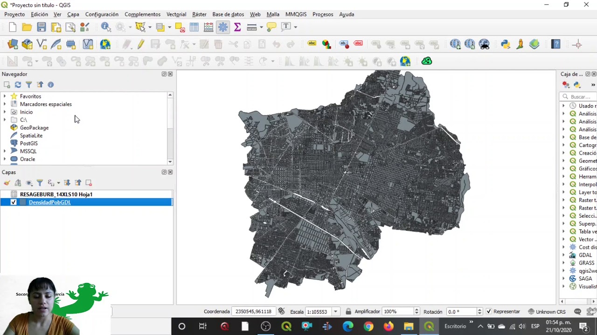Image resolution: width=597 pixels, height=335 pixels.
Task: Click the Rotación value field
Action: tap(461, 311)
